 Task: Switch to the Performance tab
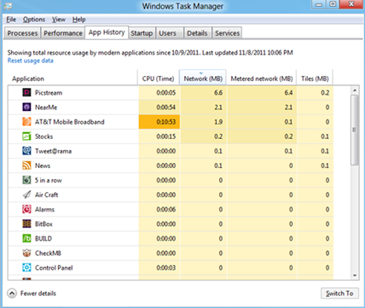coord(63,33)
